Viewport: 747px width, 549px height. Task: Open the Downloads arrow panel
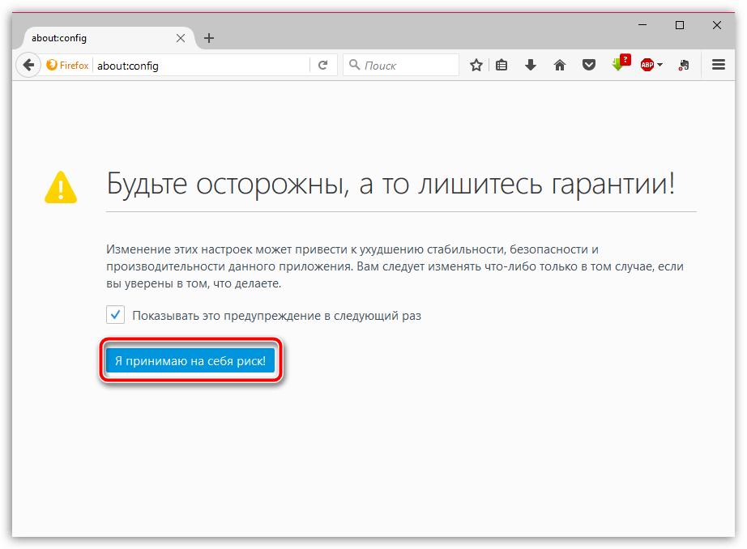(531, 66)
